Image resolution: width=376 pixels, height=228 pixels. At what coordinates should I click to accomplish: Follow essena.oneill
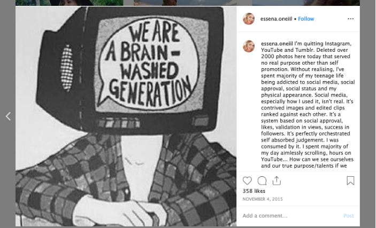[306, 19]
